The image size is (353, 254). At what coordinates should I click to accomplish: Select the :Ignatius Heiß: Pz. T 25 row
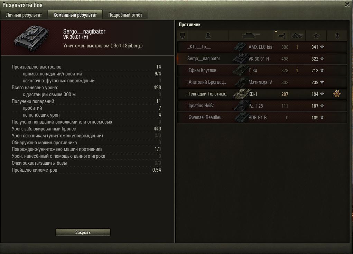262,106
